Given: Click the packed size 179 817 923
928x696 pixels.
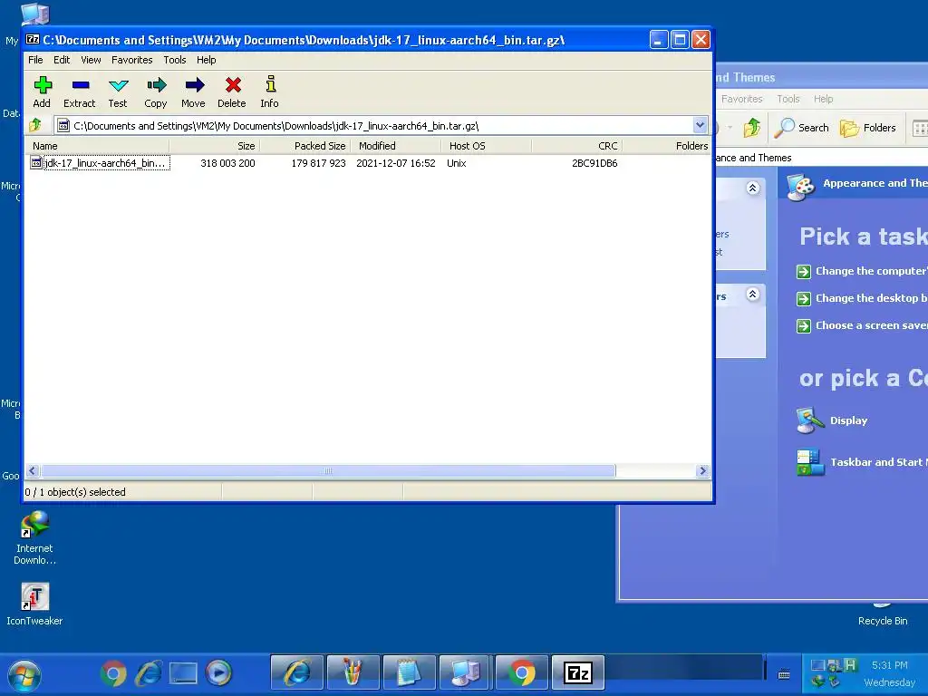Looking at the screenshot, I should (x=318, y=163).
